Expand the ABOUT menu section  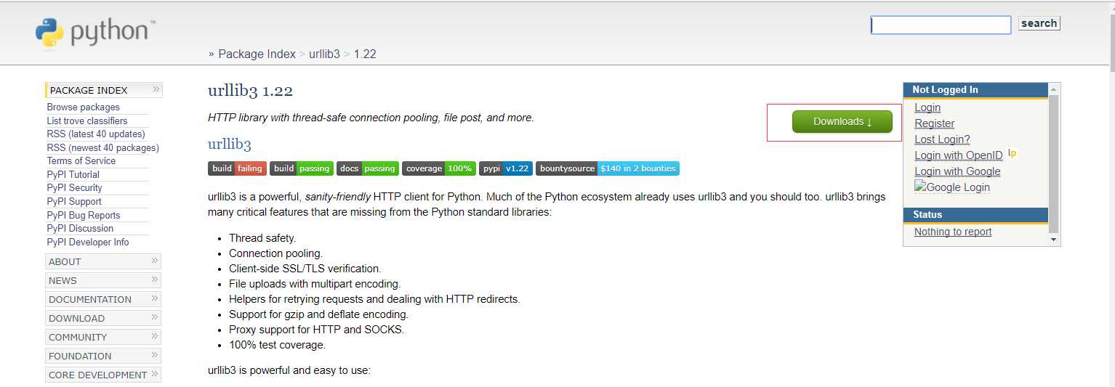tap(103, 261)
